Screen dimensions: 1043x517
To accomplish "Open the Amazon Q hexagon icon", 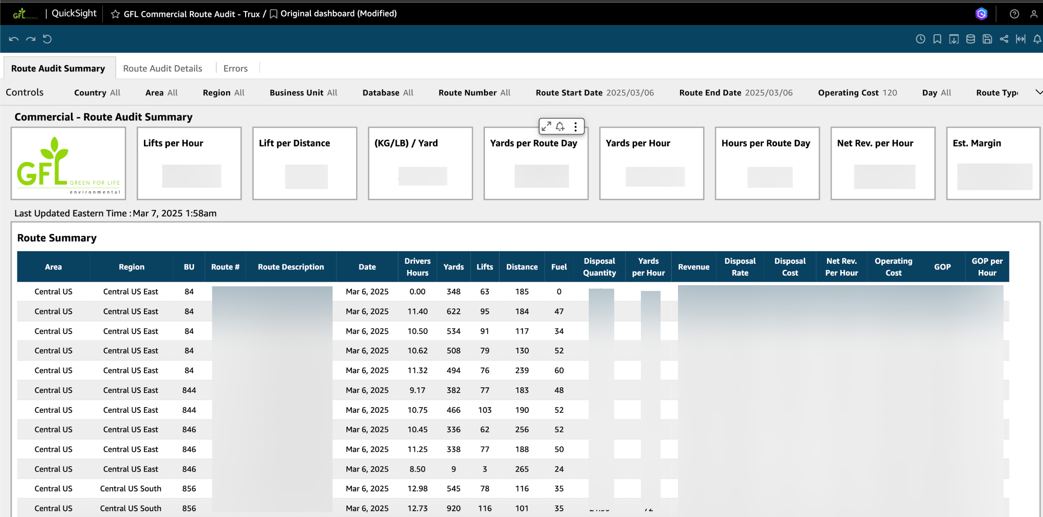I will tap(981, 14).
